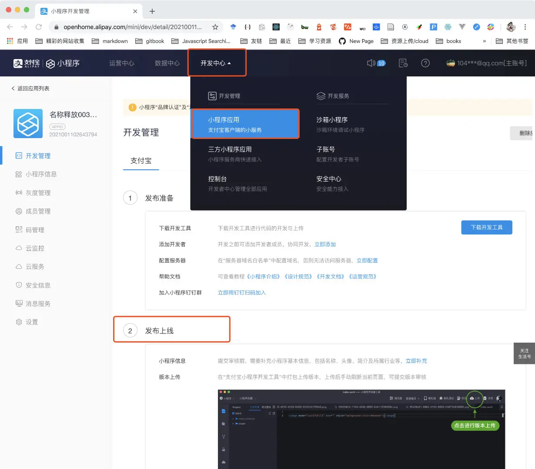Open 码管理 in sidebar
The width and height of the screenshot is (535, 469).
30,230
